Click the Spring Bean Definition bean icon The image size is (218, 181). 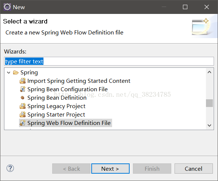22,98
